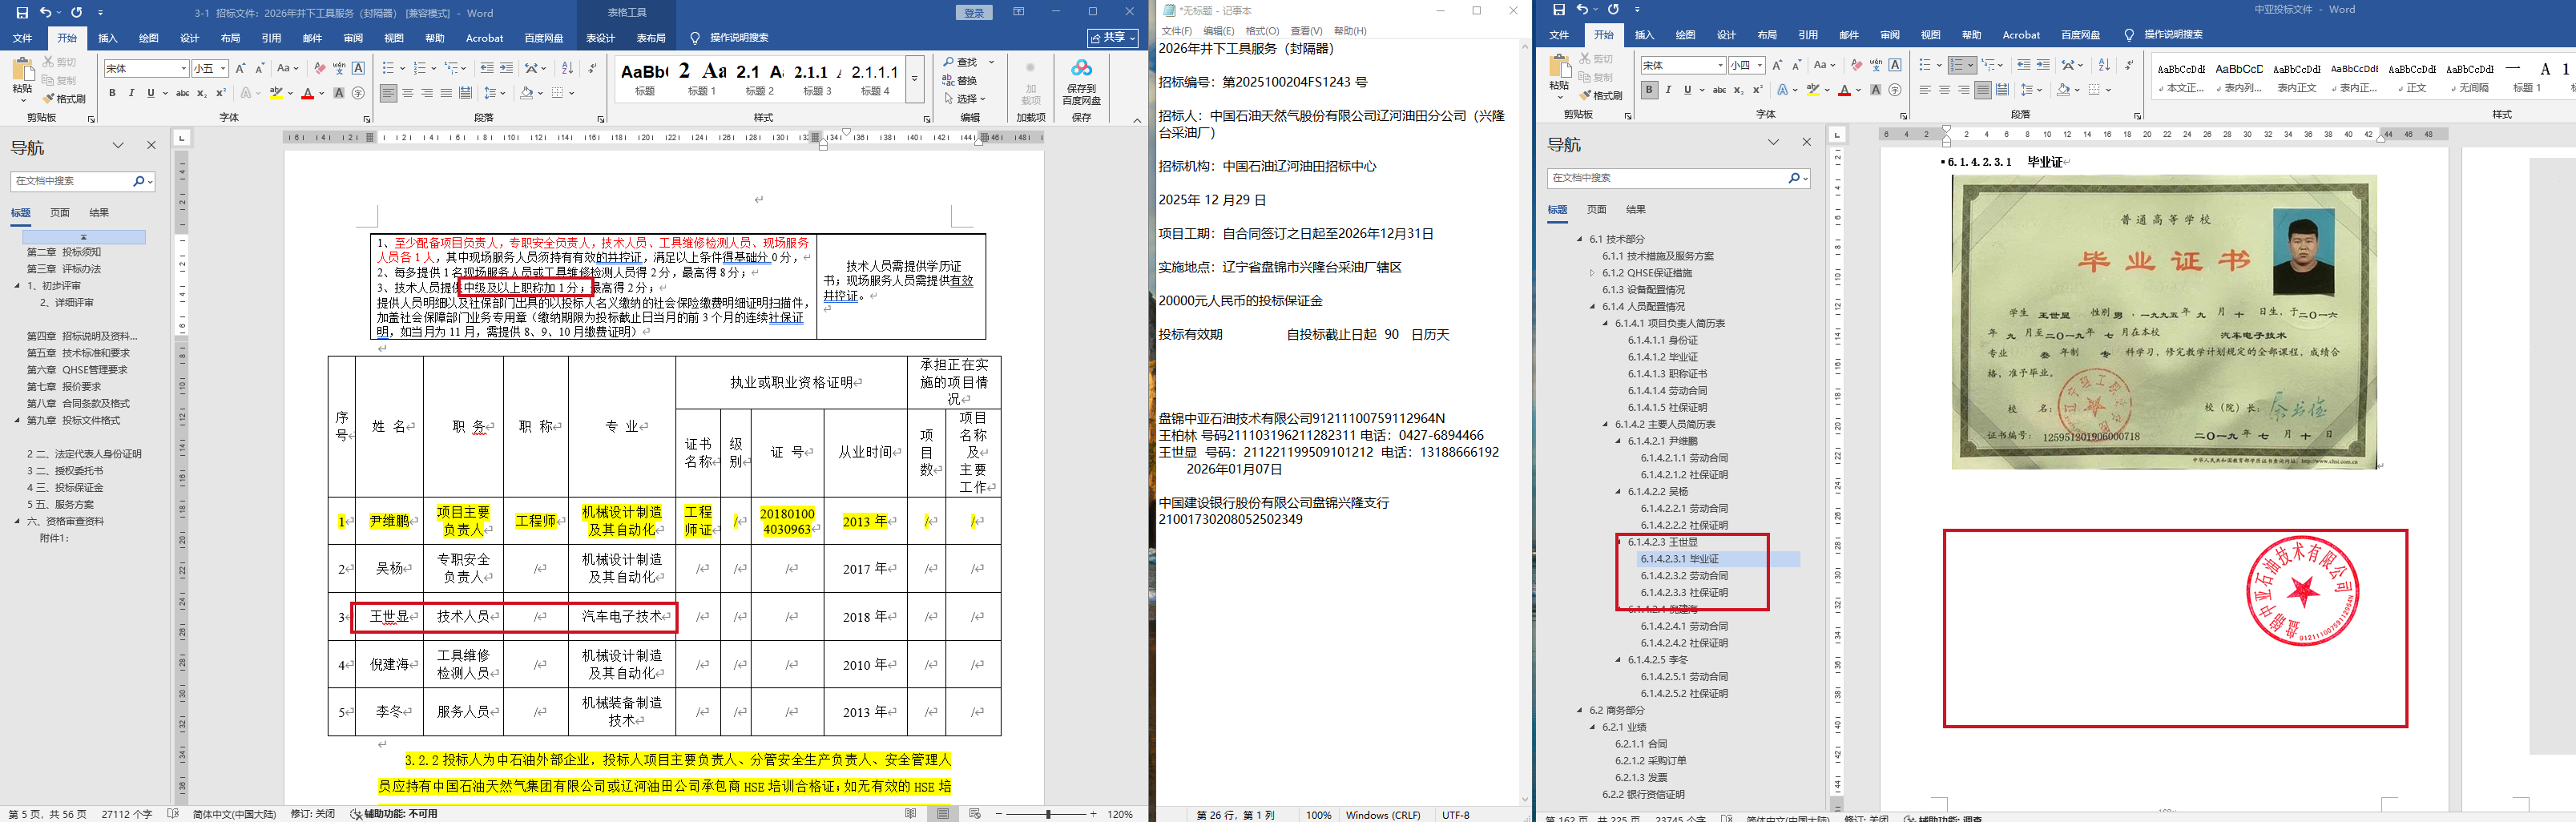Viewport: 2576px width, 822px height.
Task: Switch to the 插入 tab in 招标文件 Word
Action: (x=108, y=38)
